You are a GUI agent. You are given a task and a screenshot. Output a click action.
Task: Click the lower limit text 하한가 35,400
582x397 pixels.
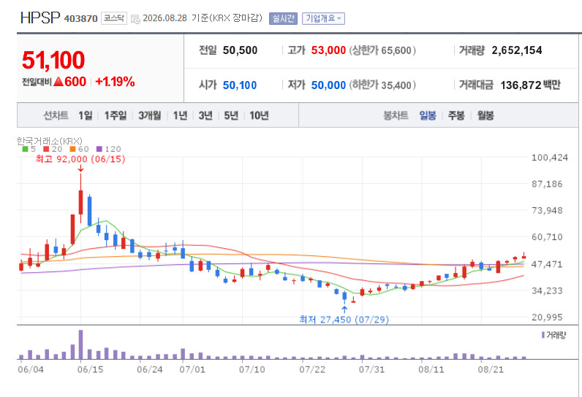pos(382,85)
